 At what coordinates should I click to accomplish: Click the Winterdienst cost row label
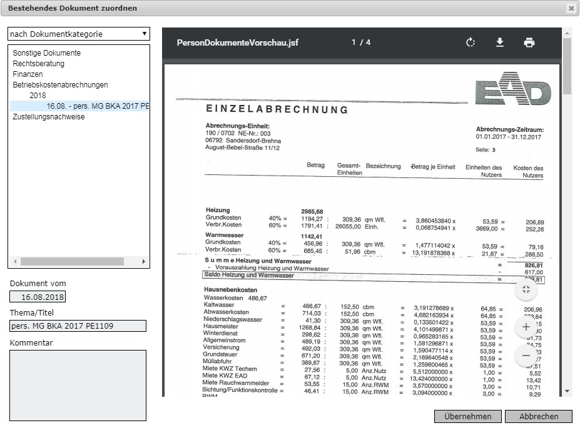[x=219, y=334]
